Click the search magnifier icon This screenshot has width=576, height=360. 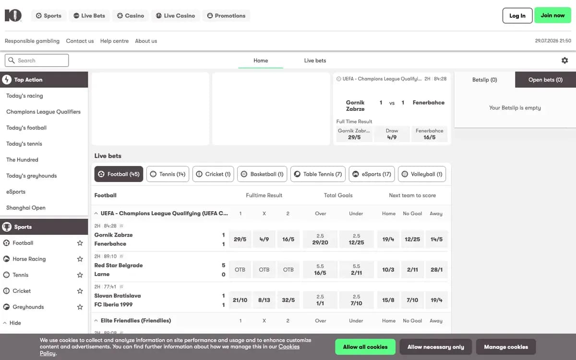[12, 60]
